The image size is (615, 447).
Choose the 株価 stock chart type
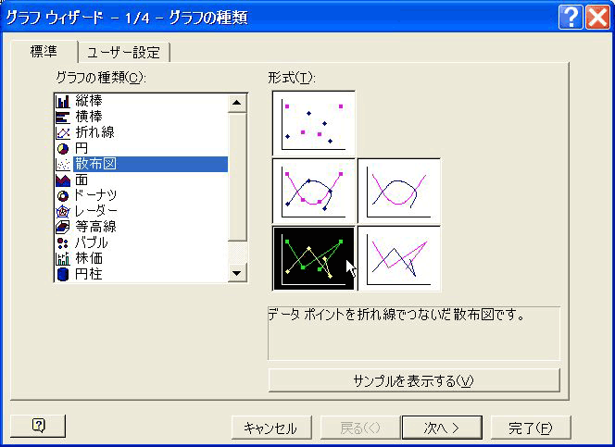coord(89,258)
